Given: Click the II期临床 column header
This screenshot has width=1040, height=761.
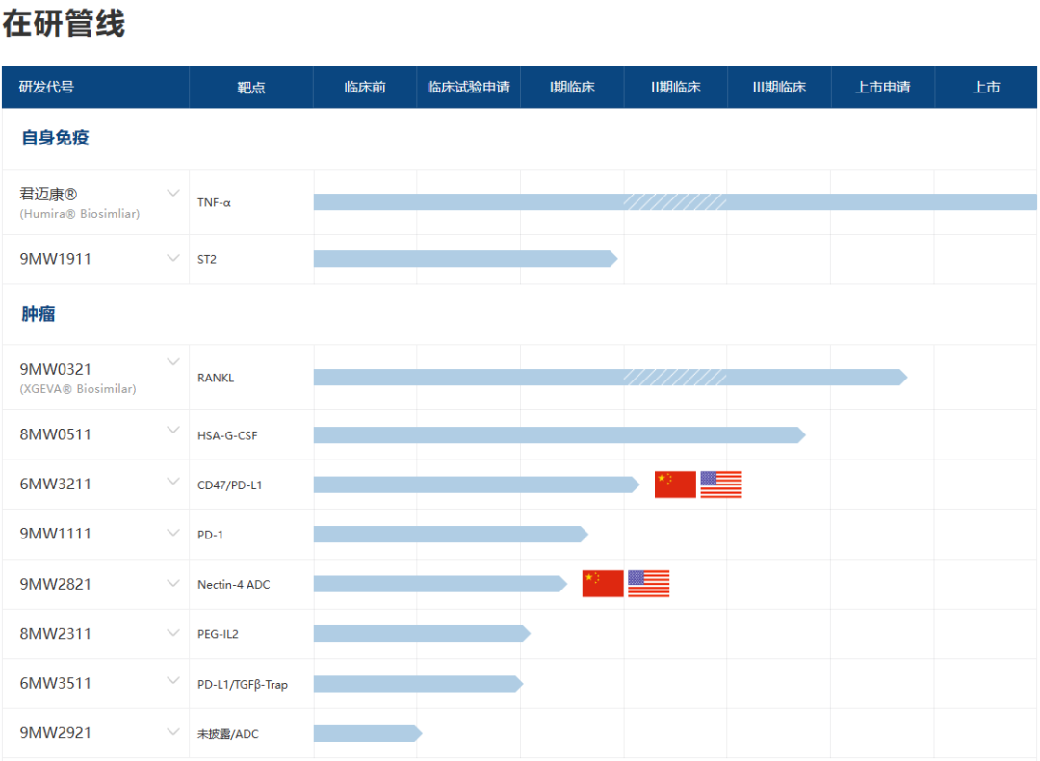Looking at the screenshot, I should tap(676, 87).
